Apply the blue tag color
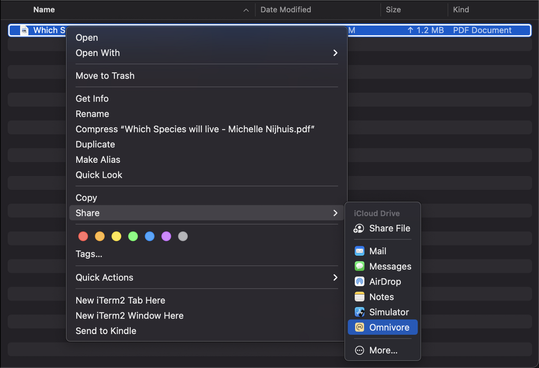This screenshot has width=539, height=368. coord(149,237)
